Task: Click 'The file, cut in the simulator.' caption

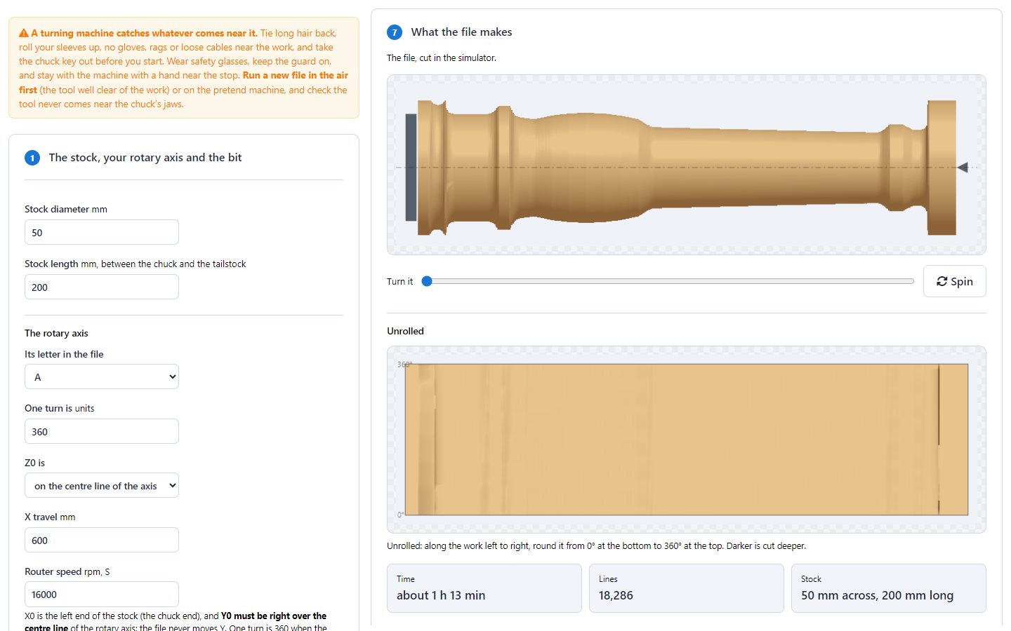Action: tap(442, 57)
